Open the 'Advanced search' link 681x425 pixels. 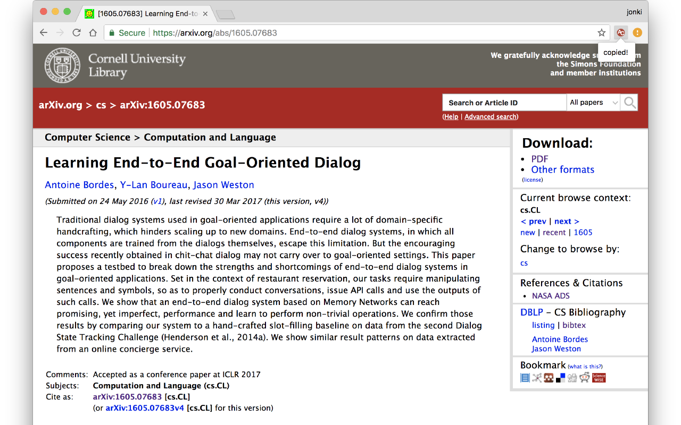click(x=491, y=117)
